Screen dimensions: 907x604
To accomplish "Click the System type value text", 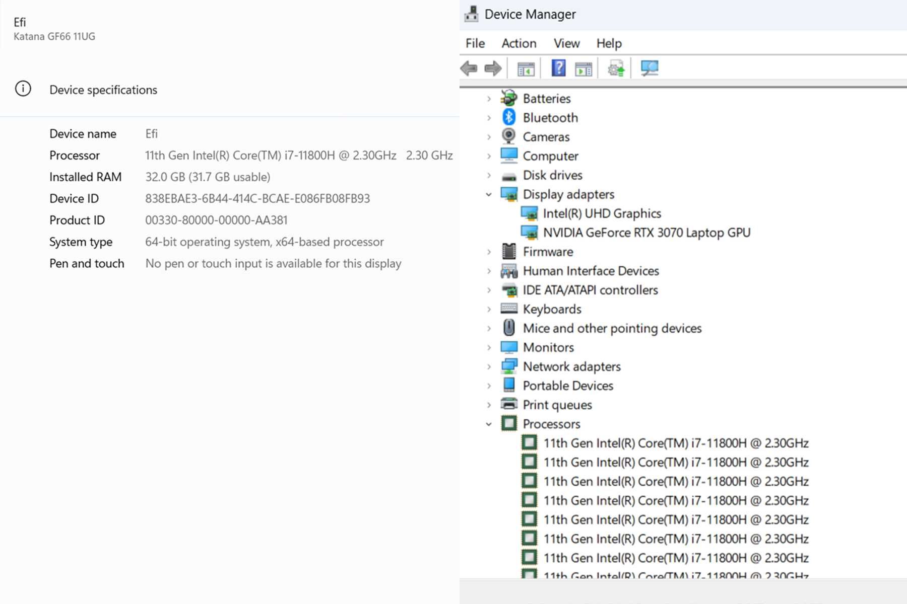I will point(265,242).
